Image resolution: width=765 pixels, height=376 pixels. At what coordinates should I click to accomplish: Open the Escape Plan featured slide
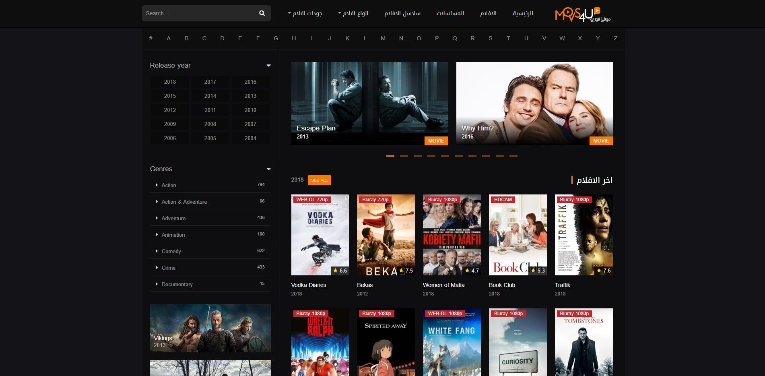369,103
